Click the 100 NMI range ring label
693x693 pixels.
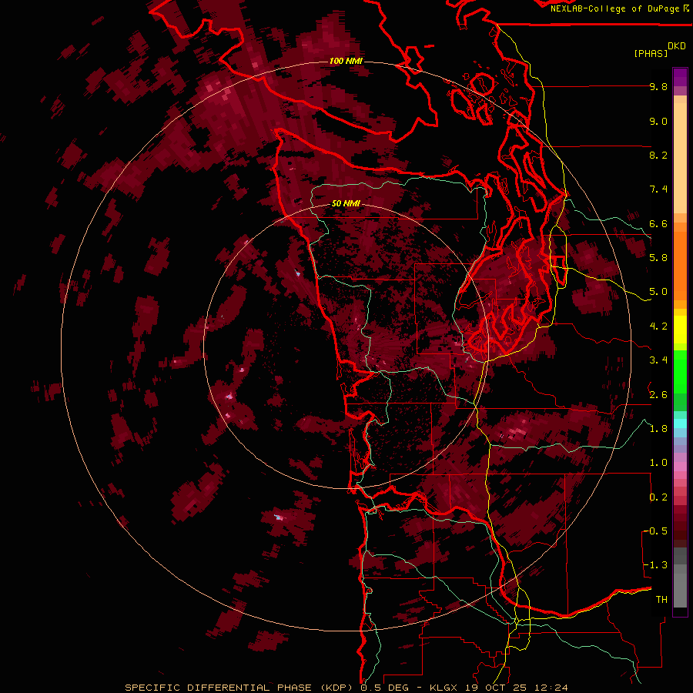(346, 61)
